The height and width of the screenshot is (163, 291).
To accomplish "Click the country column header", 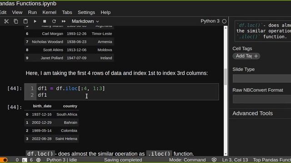I will [x=70, y=106].
